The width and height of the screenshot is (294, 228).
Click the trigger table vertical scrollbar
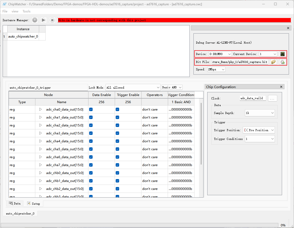point(201,134)
